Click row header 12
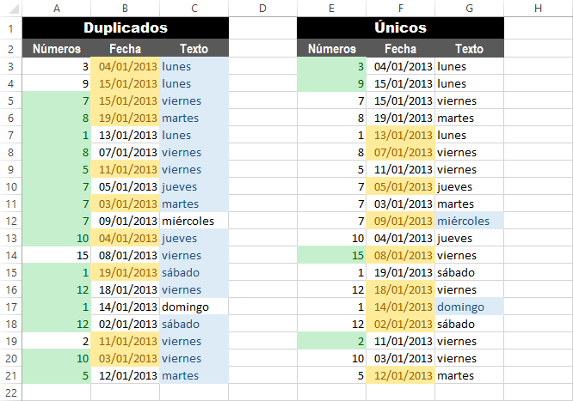 (10, 221)
